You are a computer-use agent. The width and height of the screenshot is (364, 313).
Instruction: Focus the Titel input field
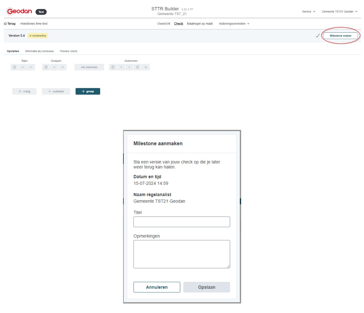click(x=182, y=222)
